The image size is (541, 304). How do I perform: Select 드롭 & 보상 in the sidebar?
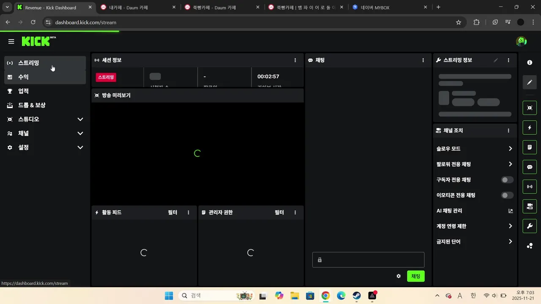point(45,105)
